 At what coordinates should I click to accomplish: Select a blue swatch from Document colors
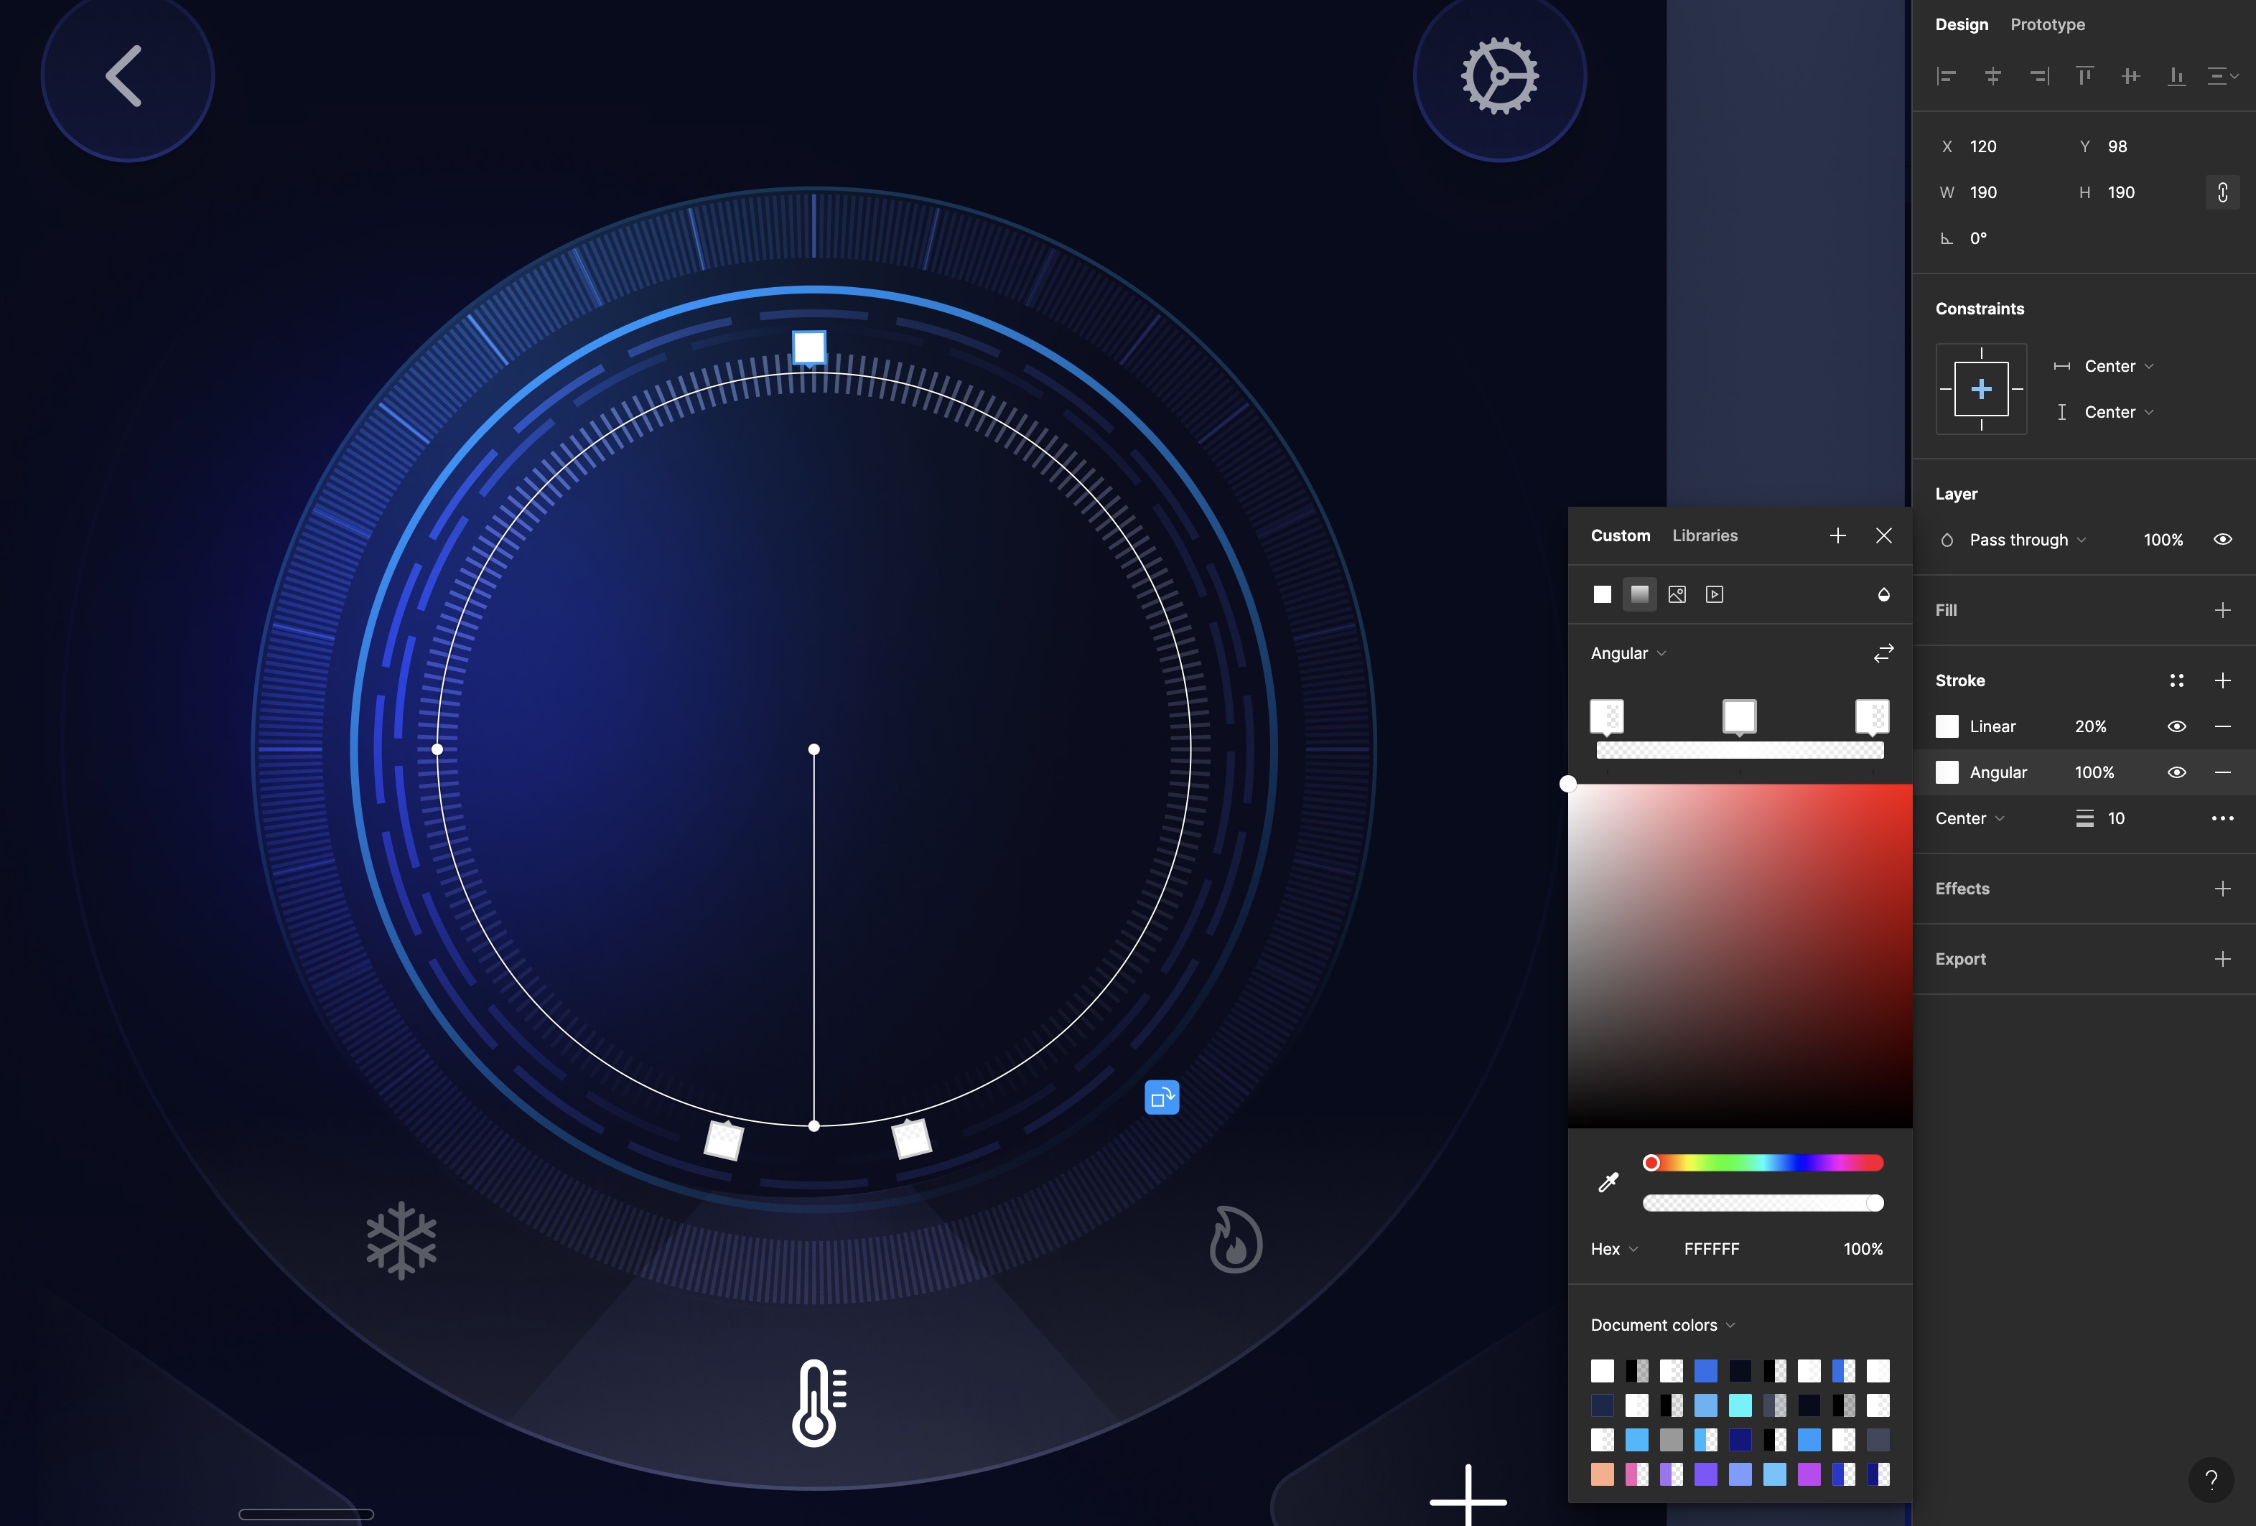1707,1371
